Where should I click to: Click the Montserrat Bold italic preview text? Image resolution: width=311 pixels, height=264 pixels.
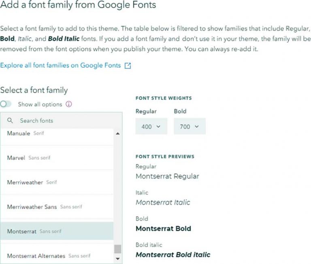tap(173, 255)
